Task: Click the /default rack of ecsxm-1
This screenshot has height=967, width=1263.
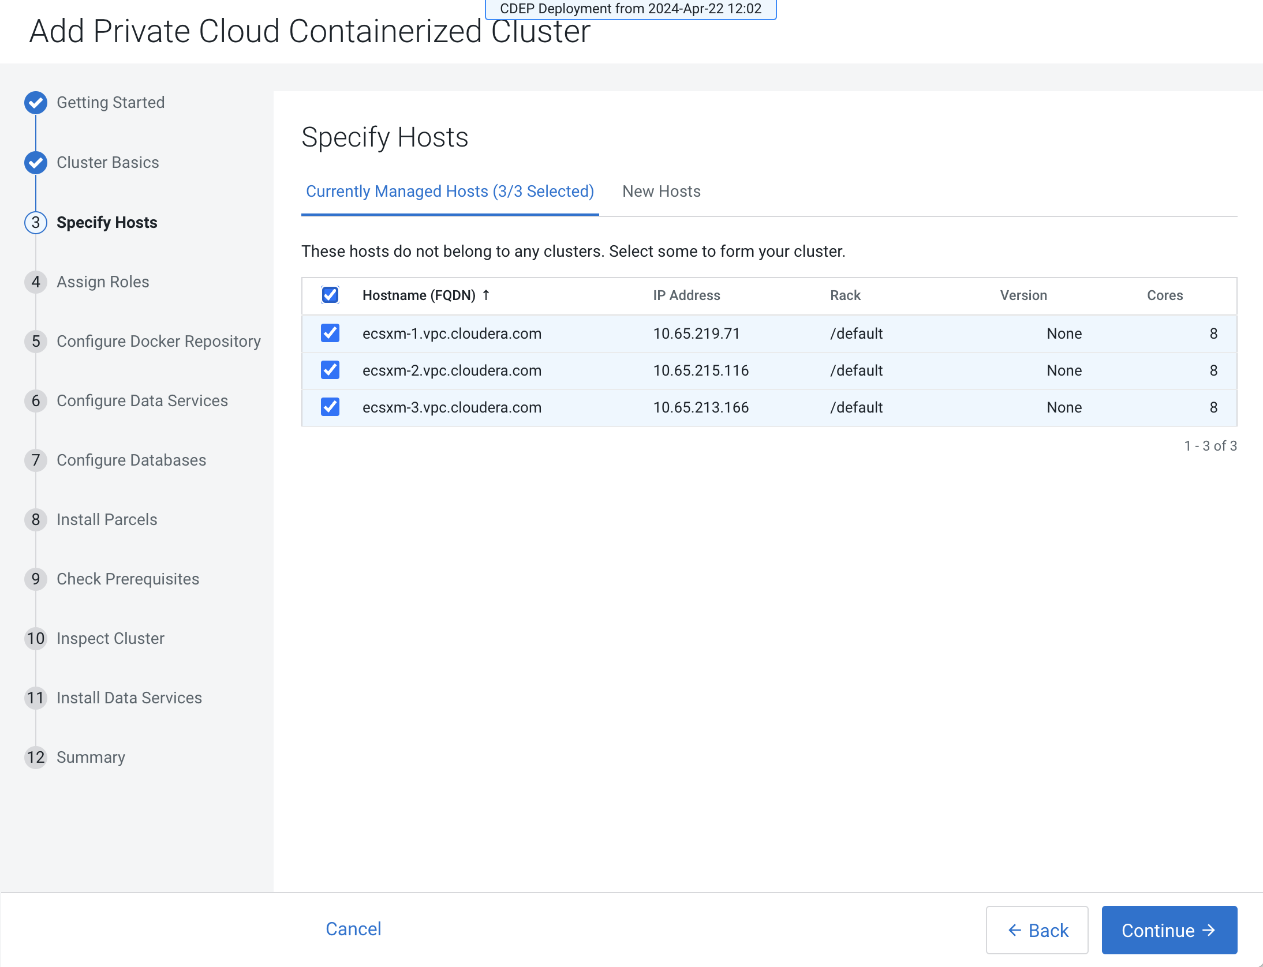Action: pyautogui.click(x=857, y=333)
